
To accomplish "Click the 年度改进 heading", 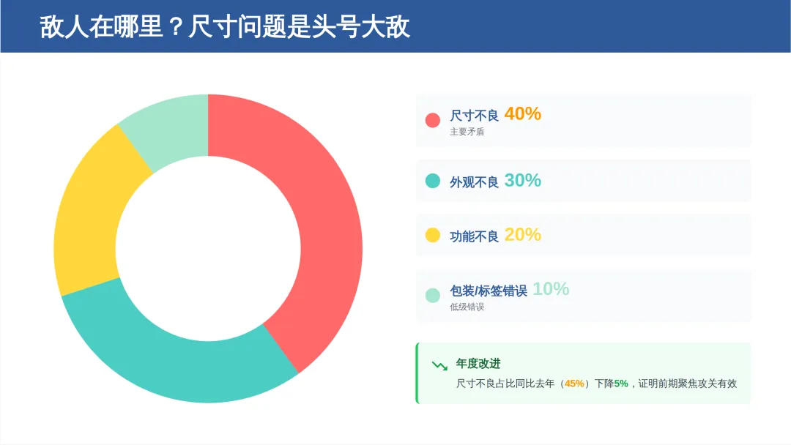I will [x=478, y=363].
